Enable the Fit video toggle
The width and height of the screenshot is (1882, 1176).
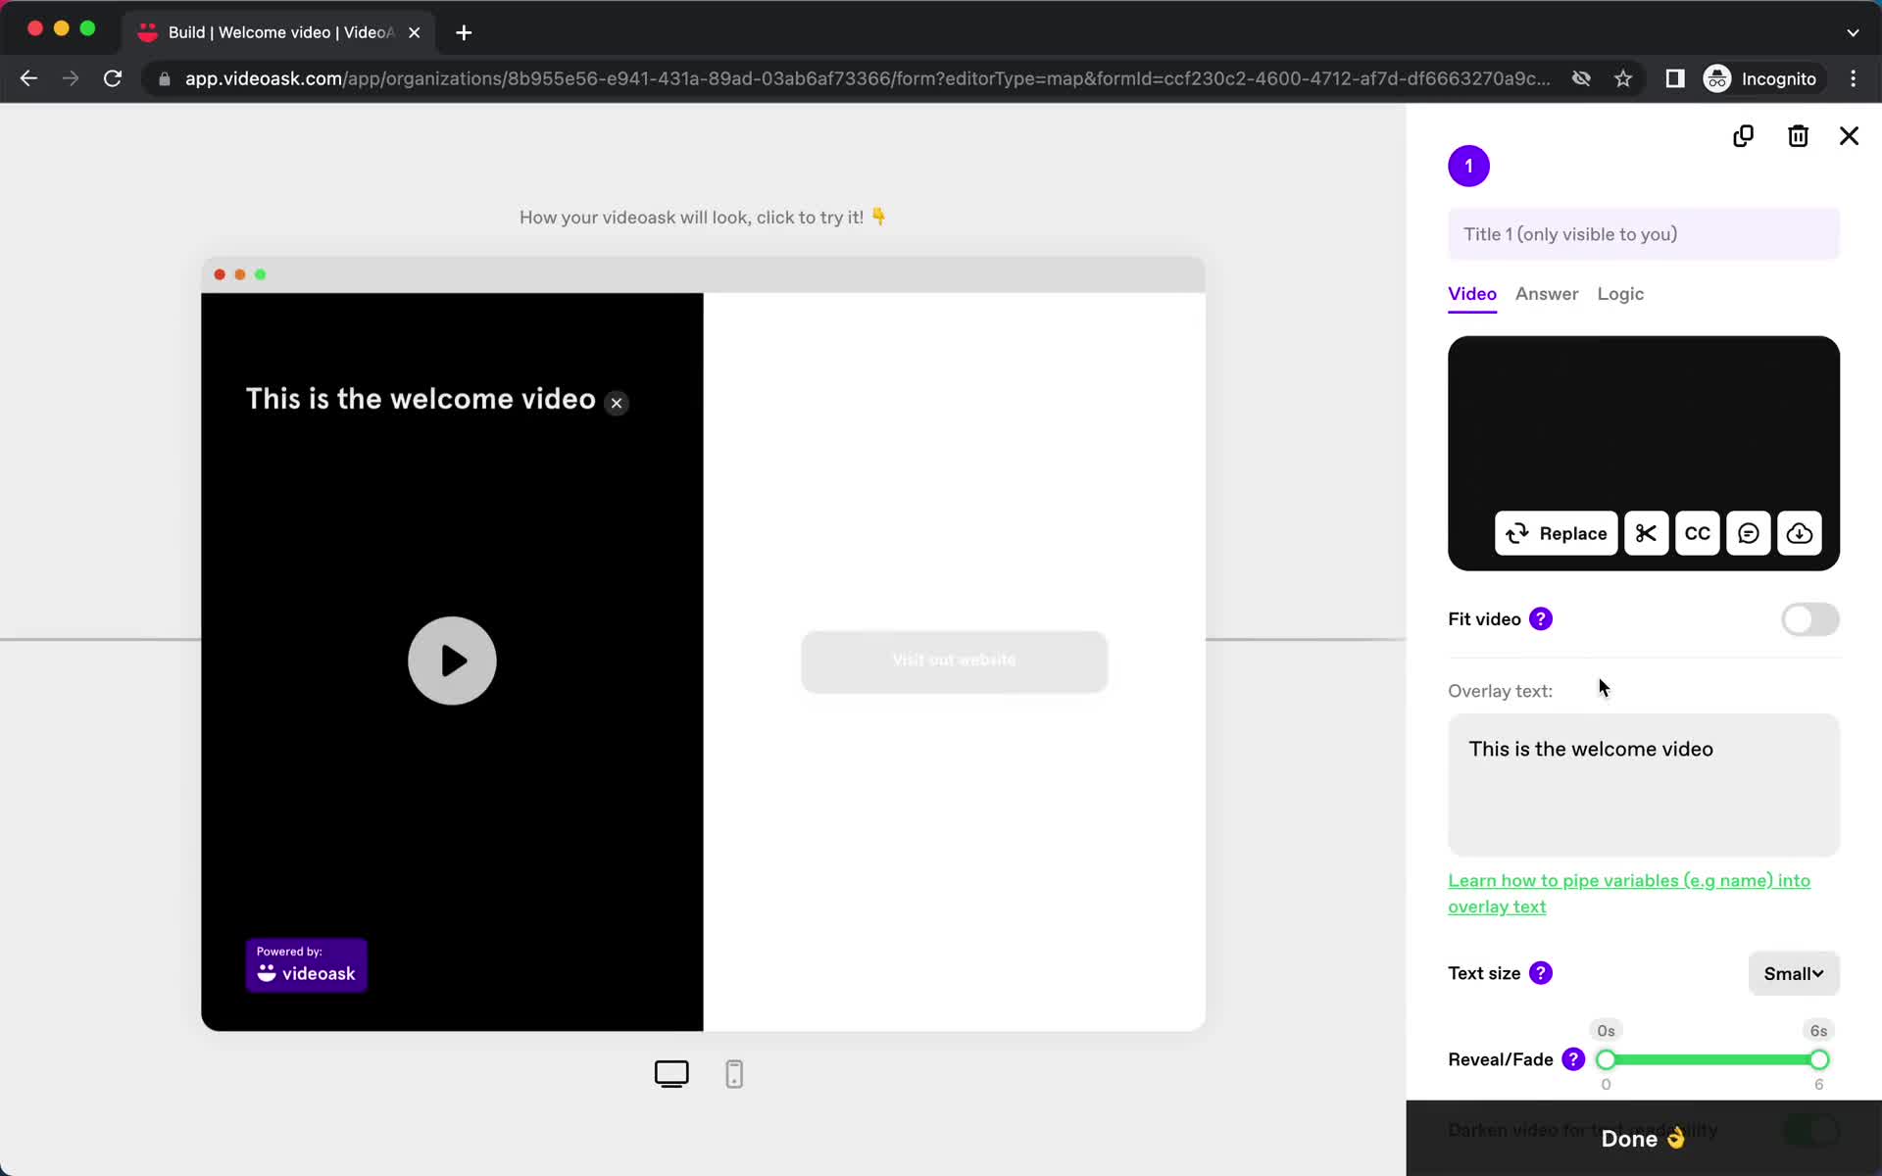(x=1808, y=619)
